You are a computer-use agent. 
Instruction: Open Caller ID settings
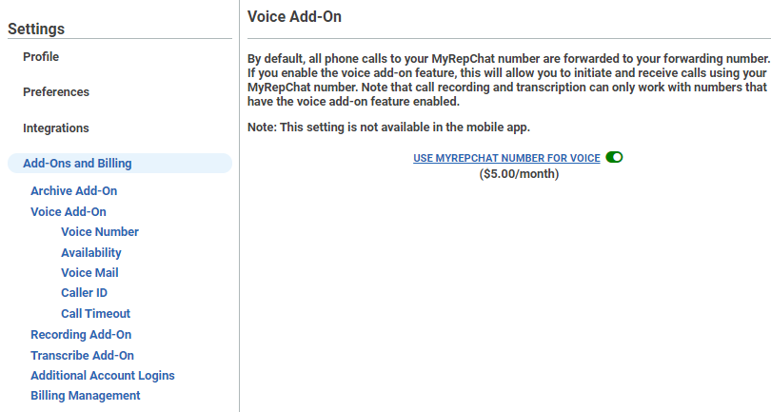84,293
